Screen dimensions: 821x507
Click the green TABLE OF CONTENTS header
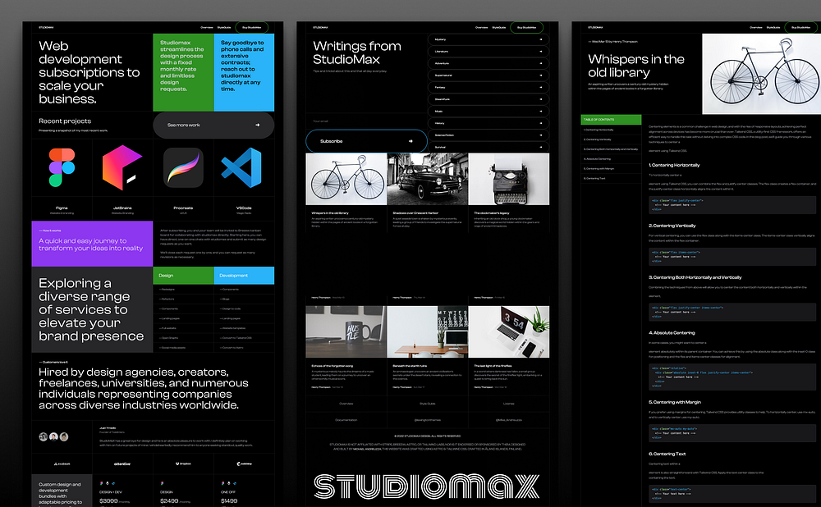(x=611, y=120)
